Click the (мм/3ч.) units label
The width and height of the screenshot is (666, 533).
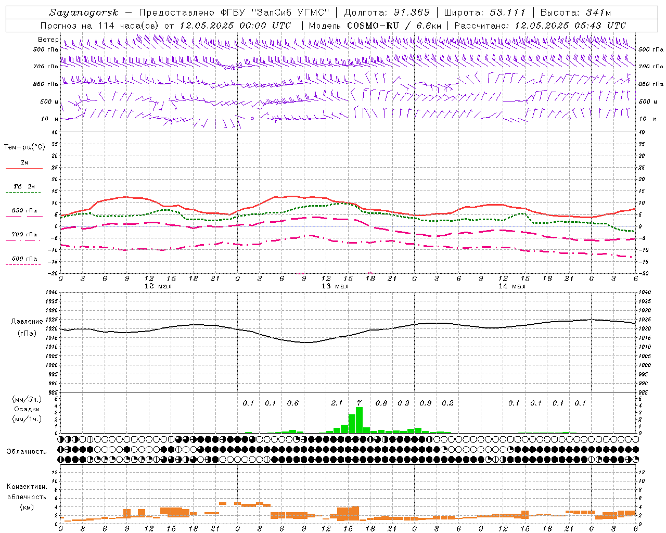coord(27,399)
